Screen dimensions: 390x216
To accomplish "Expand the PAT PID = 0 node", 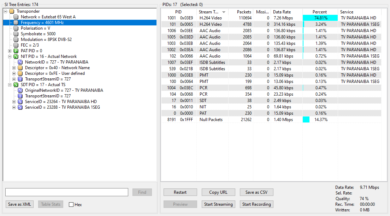I will (10, 51).
